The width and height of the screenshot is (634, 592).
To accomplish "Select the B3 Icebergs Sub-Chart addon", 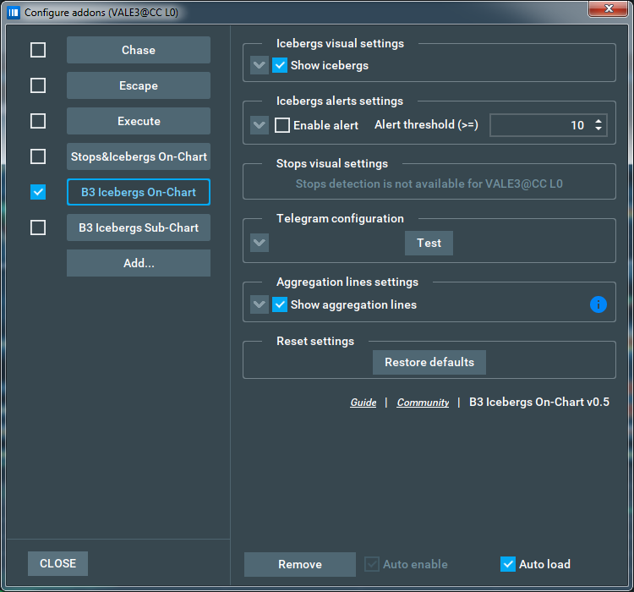I will pyautogui.click(x=139, y=227).
